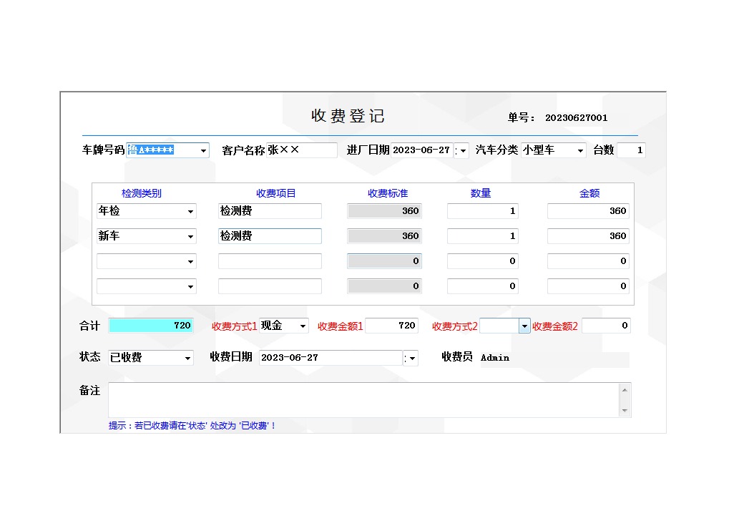Image resolution: width=739 pixels, height=521 pixels.
Task: Click inside the 备注 text area
Action: tap(364, 400)
